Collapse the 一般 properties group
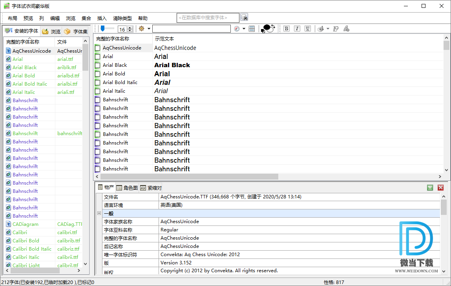 [99, 213]
